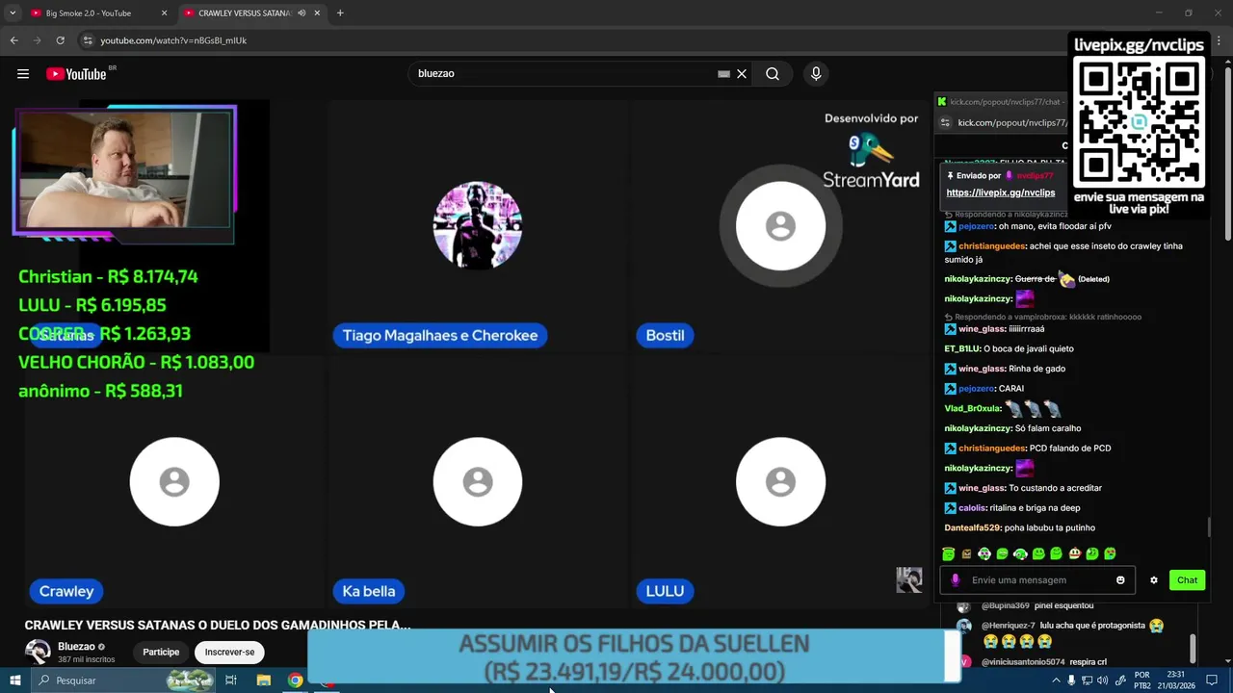Select the first green halo emote

pos(949,553)
